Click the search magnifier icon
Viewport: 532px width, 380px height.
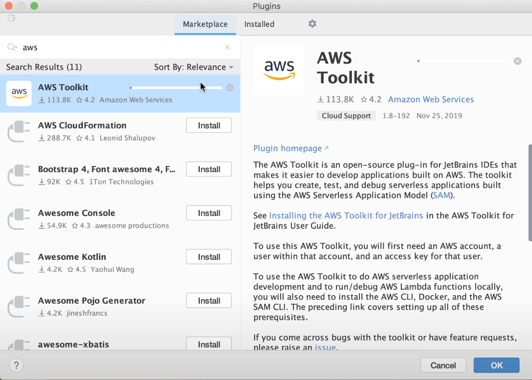[x=11, y=47]
